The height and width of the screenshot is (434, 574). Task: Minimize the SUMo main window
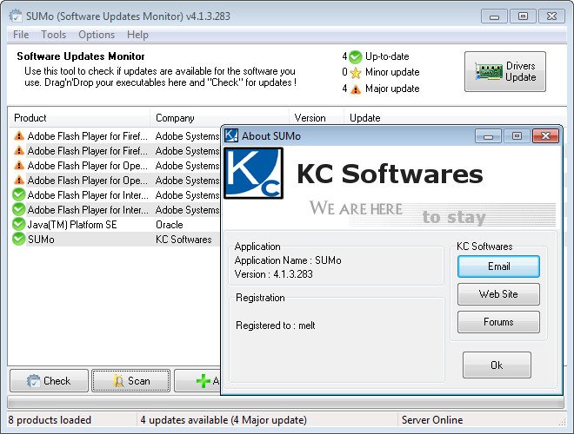[x=494, y=16]
